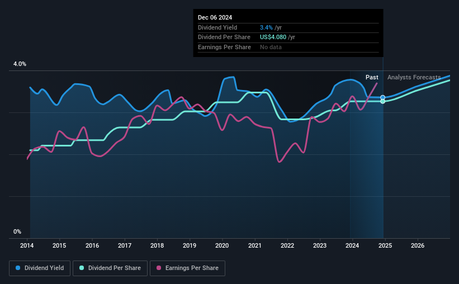Screen dimensions: 459x284
Task: Click the pink Earnings Per Share legend dot
Action: click(x=159, y=268)
